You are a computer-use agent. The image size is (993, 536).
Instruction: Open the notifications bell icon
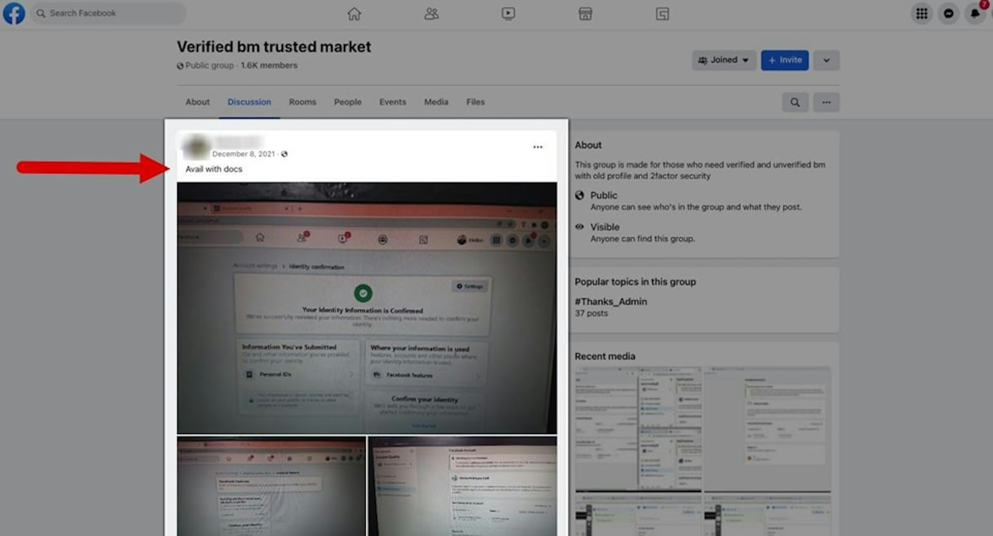975,13
